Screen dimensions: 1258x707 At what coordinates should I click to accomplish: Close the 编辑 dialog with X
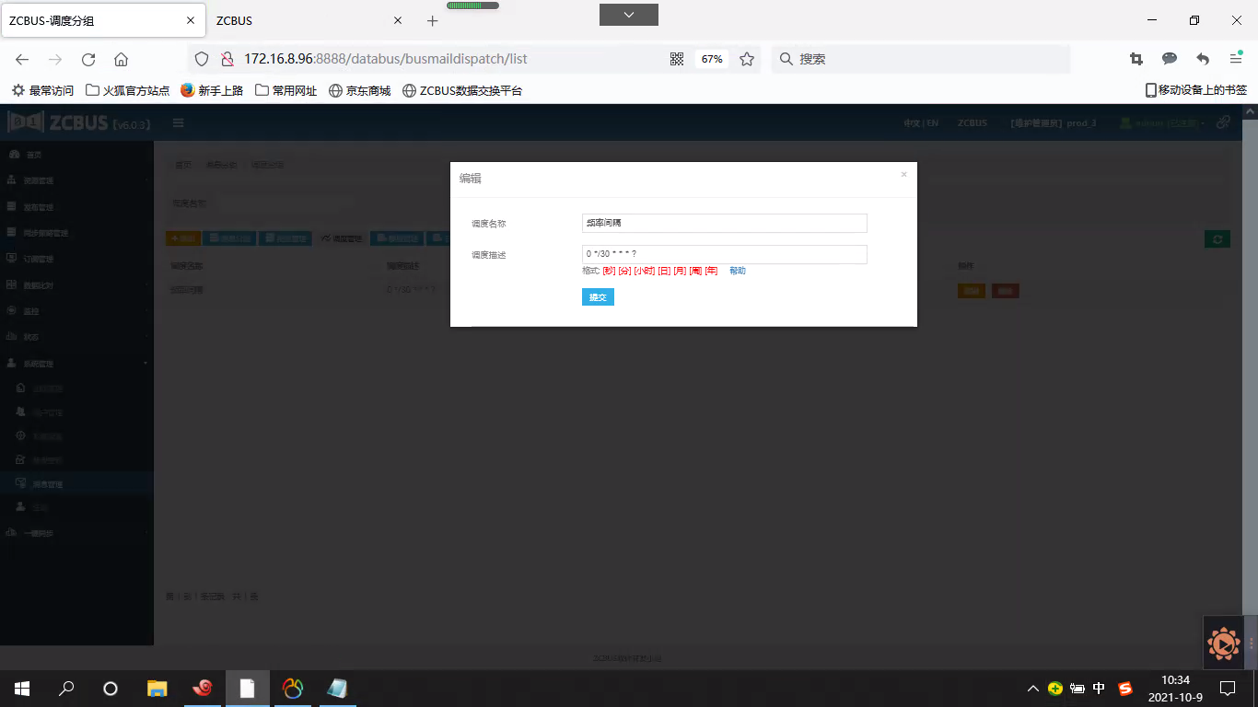pyautogui.click(x=903, y=174)
